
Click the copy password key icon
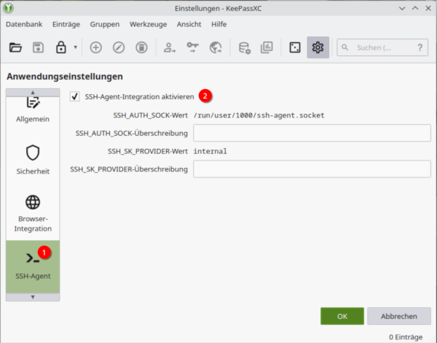[192, 47]
